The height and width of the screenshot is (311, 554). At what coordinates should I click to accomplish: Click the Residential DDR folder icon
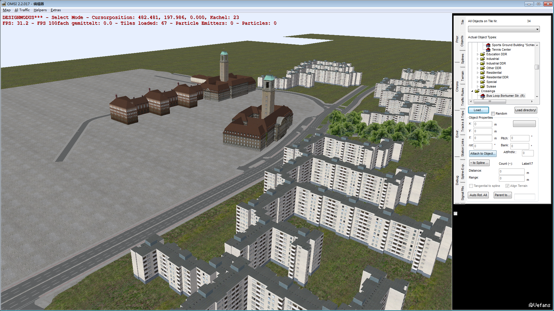[482, 77]
